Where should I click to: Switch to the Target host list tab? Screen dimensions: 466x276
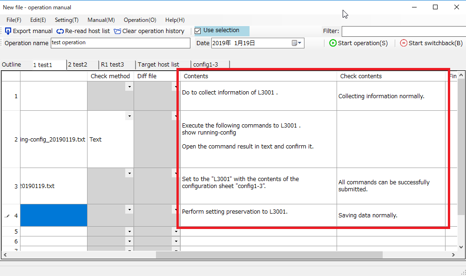158,65
